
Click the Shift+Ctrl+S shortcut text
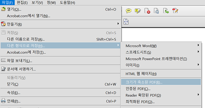click(x=106, y=39)
